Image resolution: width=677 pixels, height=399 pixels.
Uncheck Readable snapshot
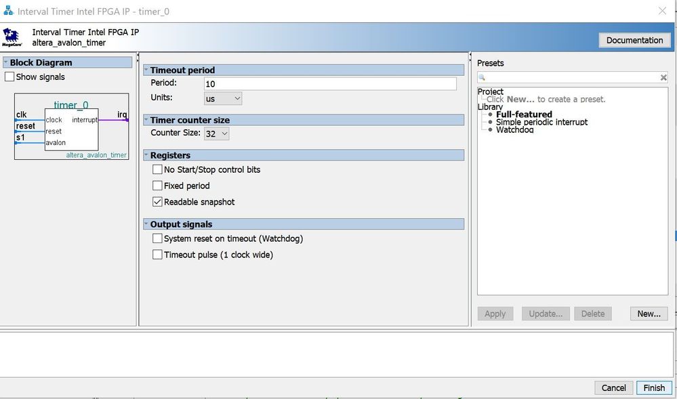click(x=157, y=202)
